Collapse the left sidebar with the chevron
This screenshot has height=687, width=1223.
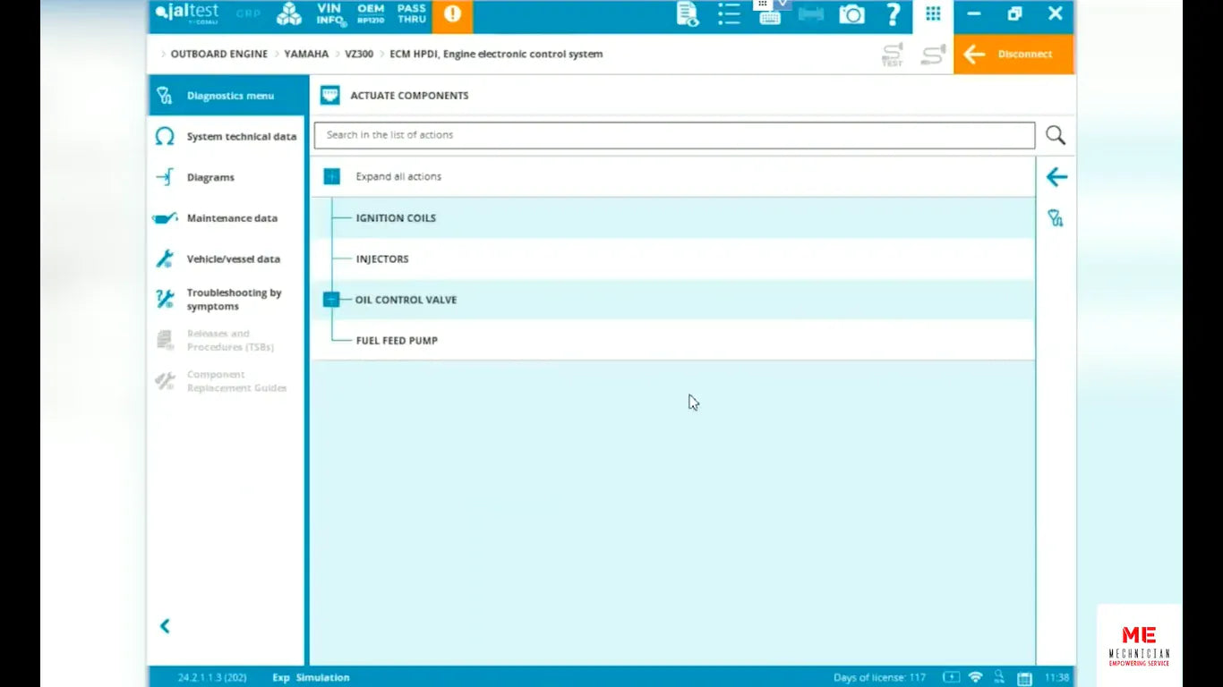[x=165, y=626]
